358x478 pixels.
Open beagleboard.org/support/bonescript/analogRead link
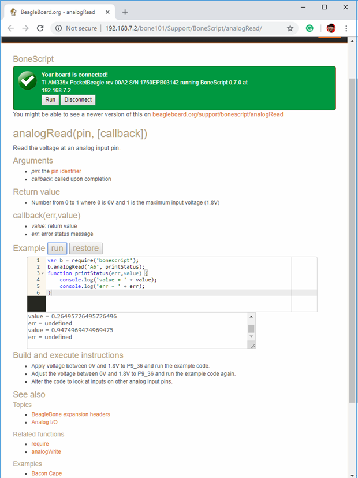coord(218,114)
